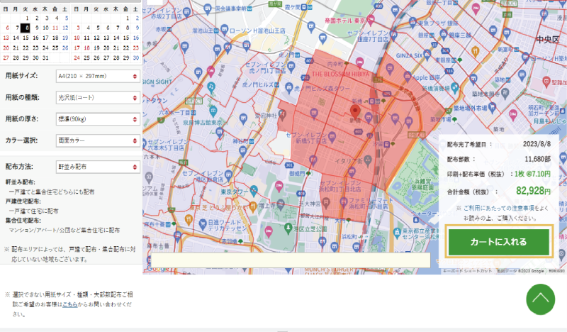Click the 11,680部 distribution count value
This screenshot has width=567, height=332.
tap(538, 160)
